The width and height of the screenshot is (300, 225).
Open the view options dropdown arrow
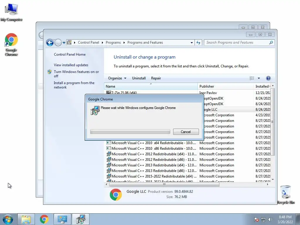pyautogui.click(x=259, y=78)
